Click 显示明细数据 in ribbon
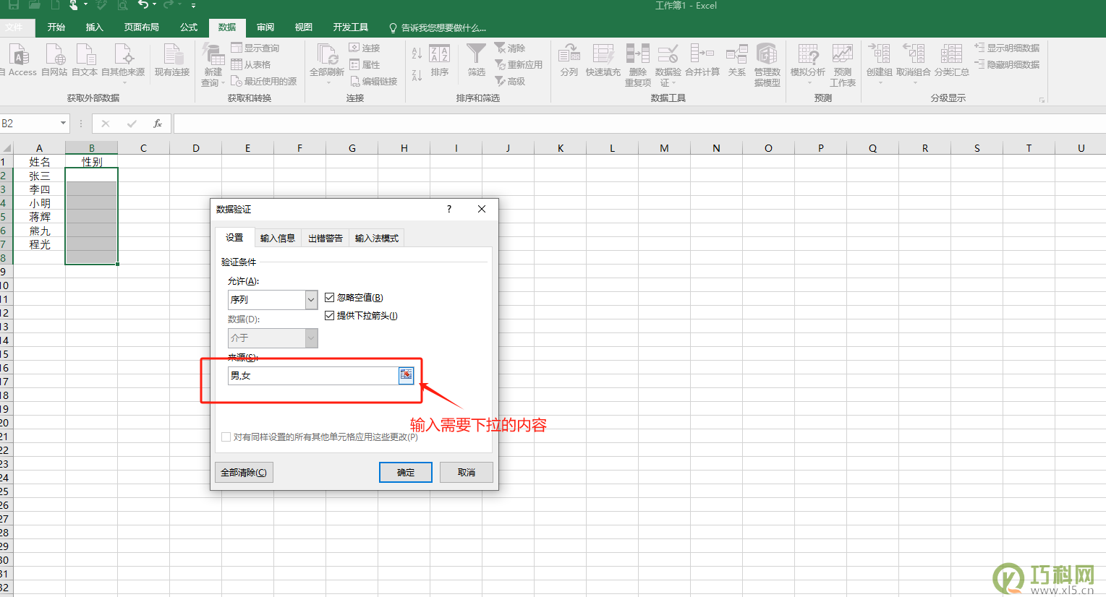 [1007, 48]
